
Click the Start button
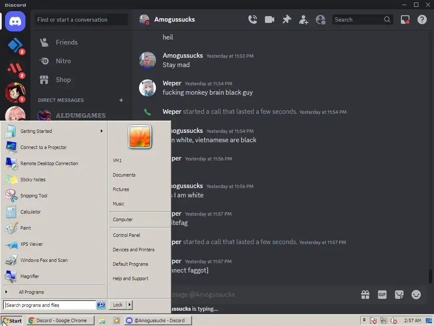(11, 321)
